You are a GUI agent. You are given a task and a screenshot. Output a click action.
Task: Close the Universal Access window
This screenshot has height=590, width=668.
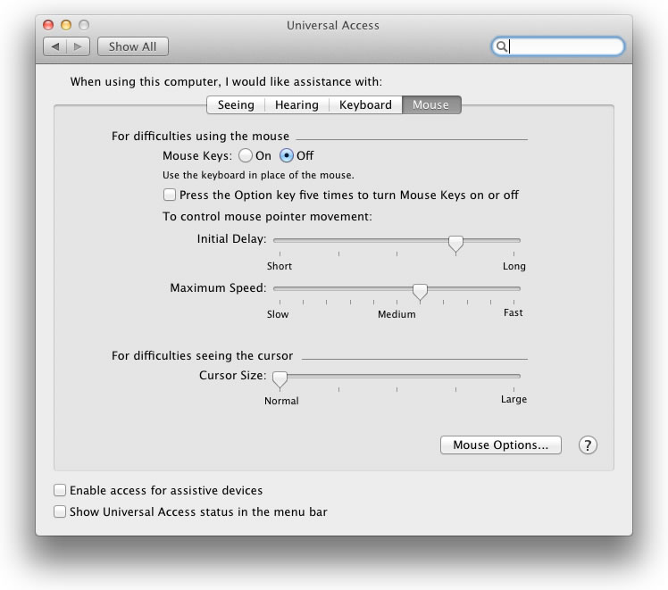click(x=48, y=25)
